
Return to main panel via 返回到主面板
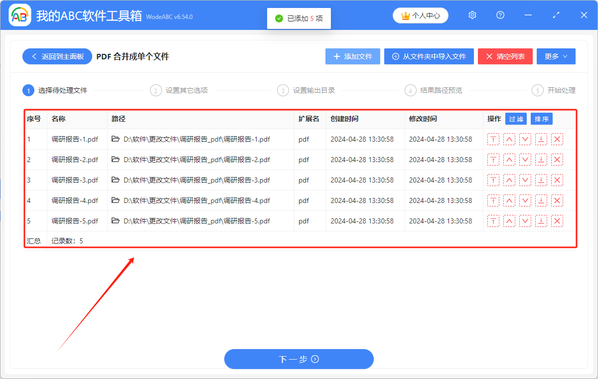point(57,56)
